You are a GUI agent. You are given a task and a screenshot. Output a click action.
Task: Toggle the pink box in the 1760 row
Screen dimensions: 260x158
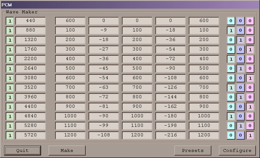(x=250, y=50)
